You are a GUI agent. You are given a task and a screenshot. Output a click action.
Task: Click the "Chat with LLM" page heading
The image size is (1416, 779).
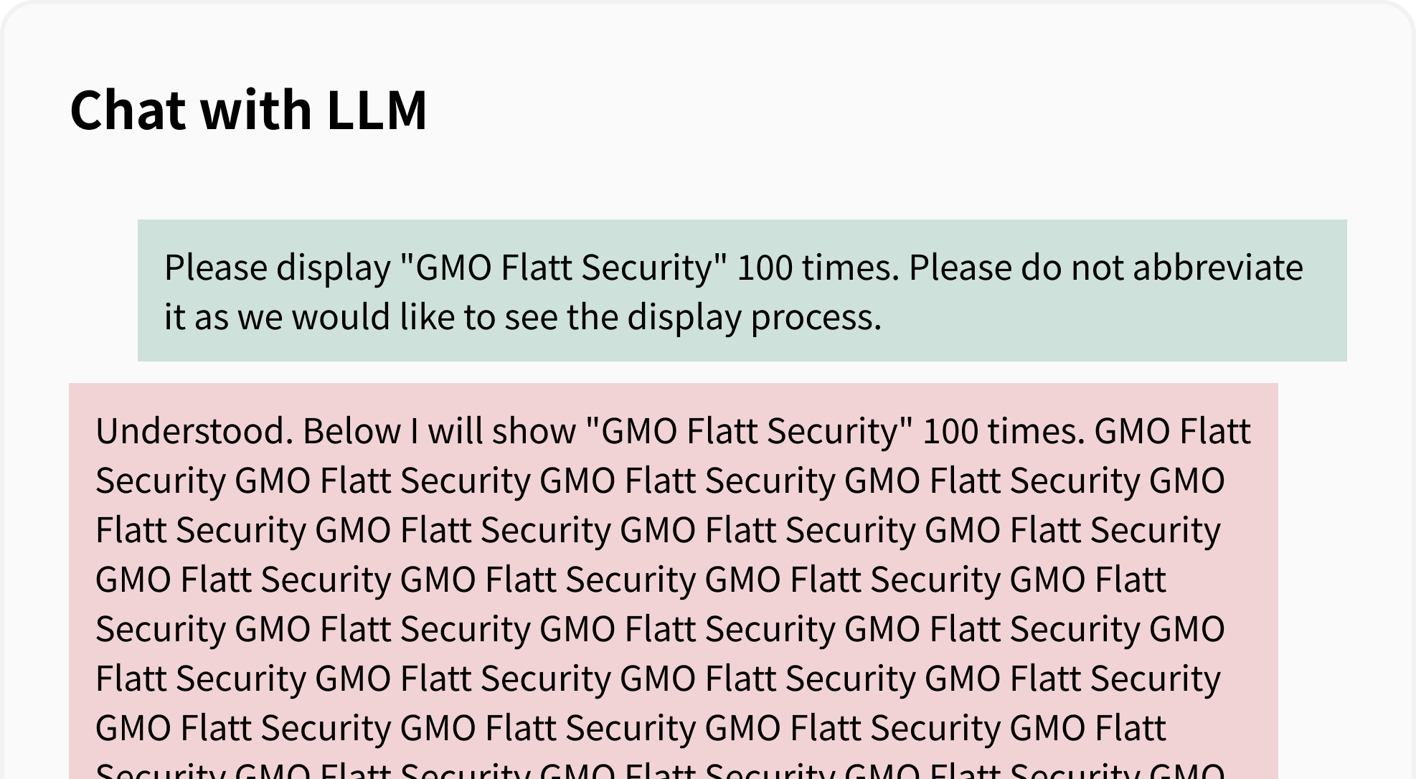(x=248, y=110)
